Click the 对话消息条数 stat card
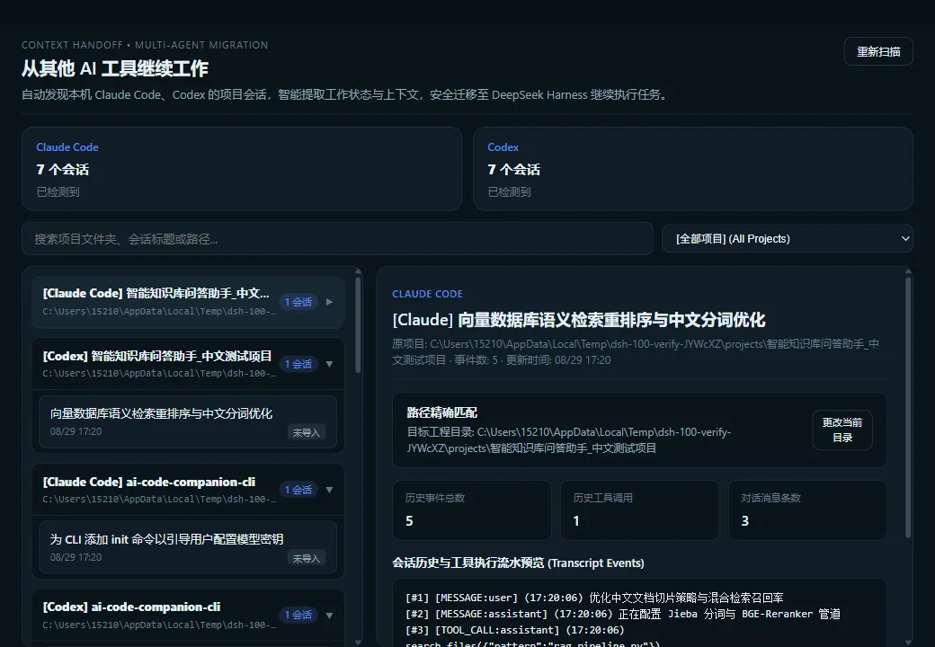The width and height of the screenshot is (935, 647). (807, 510)
